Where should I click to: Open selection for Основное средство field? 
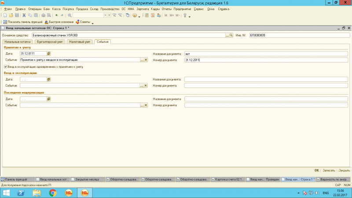click(227, 35)
